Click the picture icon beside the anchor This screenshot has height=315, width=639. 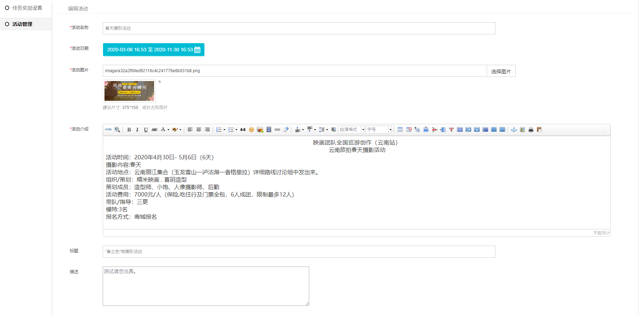(522, 130)
